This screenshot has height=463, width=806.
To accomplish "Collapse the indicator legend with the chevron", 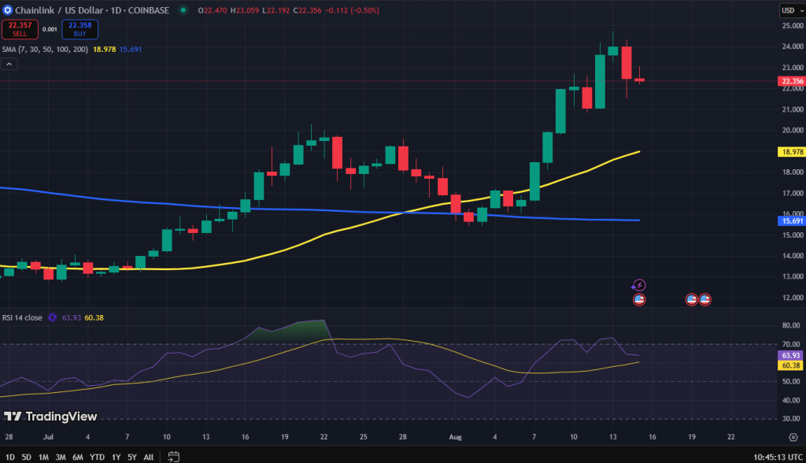I will [9, 64].
